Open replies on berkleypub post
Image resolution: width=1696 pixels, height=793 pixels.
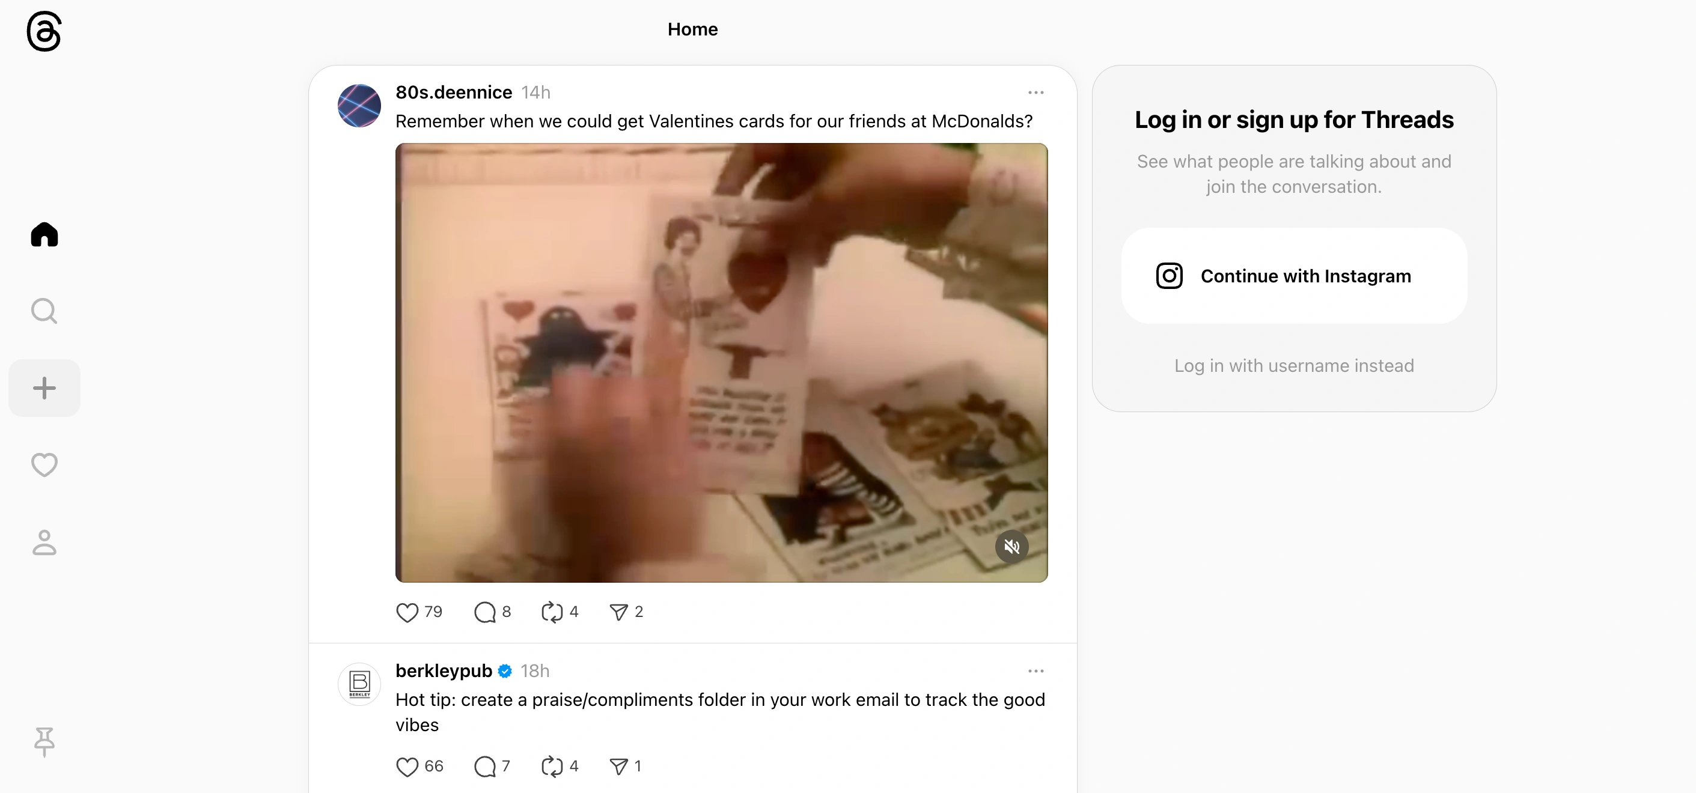click(x=484, y=767)
